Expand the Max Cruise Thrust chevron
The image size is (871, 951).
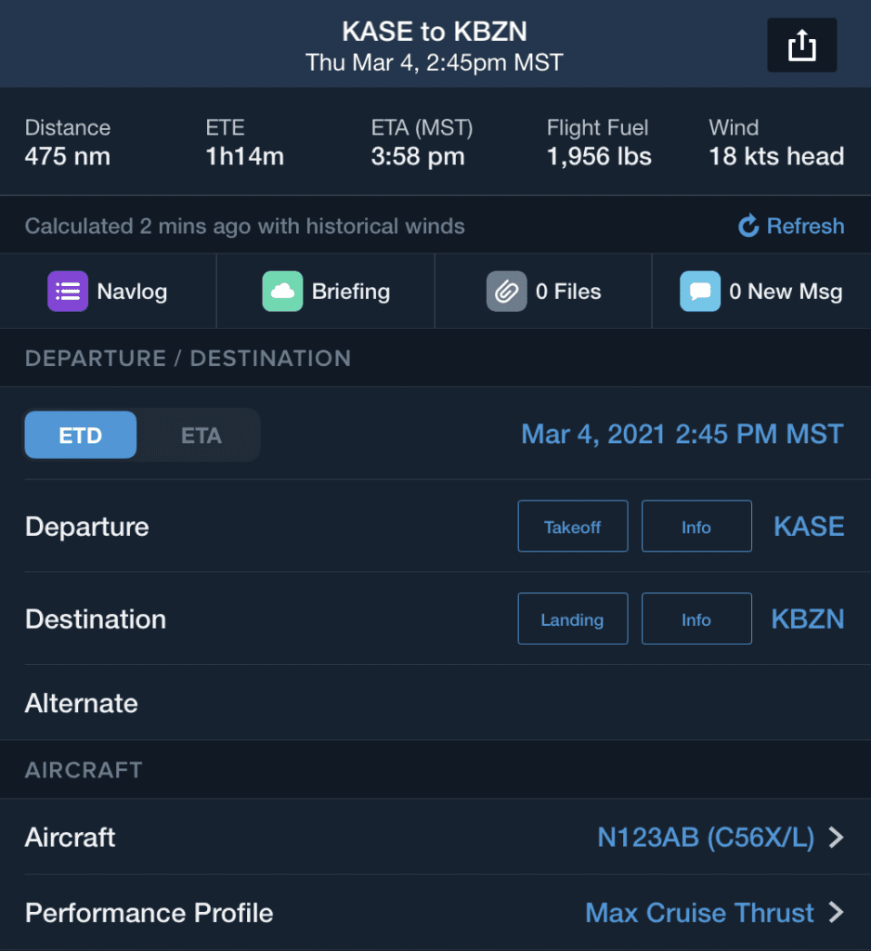tap(836, 913)
